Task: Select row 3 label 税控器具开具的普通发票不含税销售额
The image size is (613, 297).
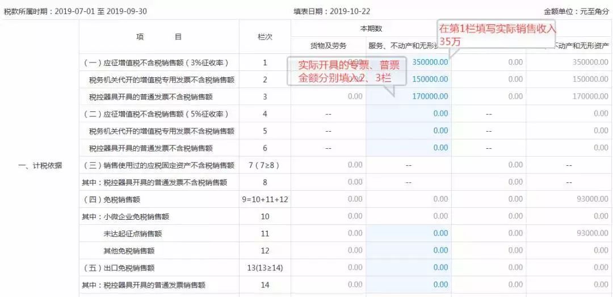Action: pos(151,97)
